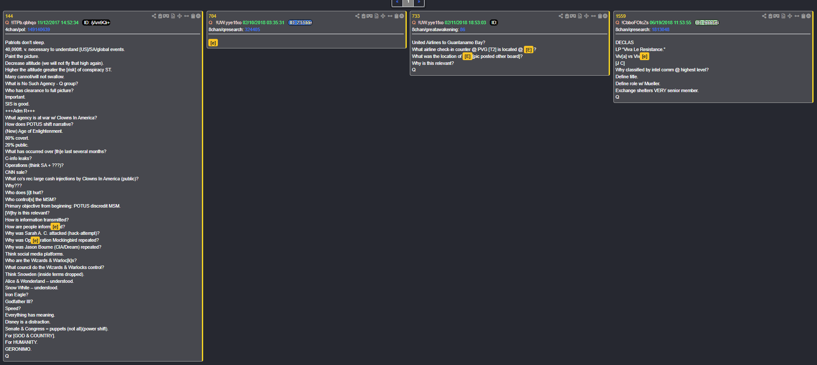Image resolution: width=817 pixels, height=365 pixels.
Task: Click [e] marker in 'Why was Op[e]ration Mockingbird'
Action: pos(35,240)
